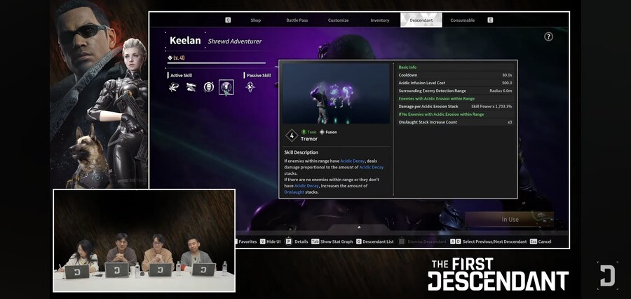Toggle Hide UI in the bottom bar
The height and width of the screenshot is (299, 631).
[271, 241]
